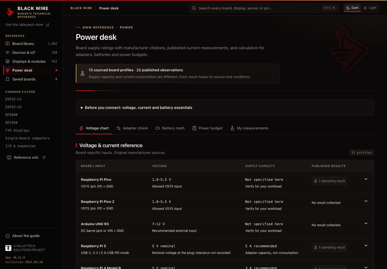Click the search magnifier icon
387x269 pixels.
point(194,8)
